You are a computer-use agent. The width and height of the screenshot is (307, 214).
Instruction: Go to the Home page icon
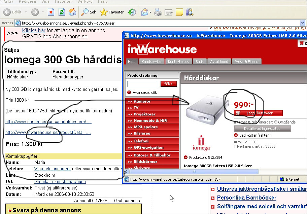(72, 12)
